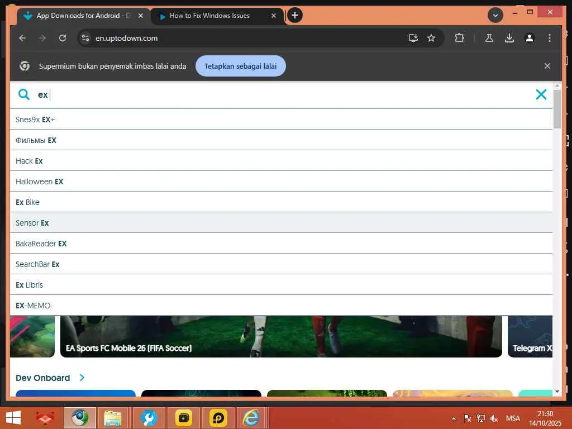Click the browser forward arrow
The height and width of the screenshot is (429, 572).
click(42, 38)
